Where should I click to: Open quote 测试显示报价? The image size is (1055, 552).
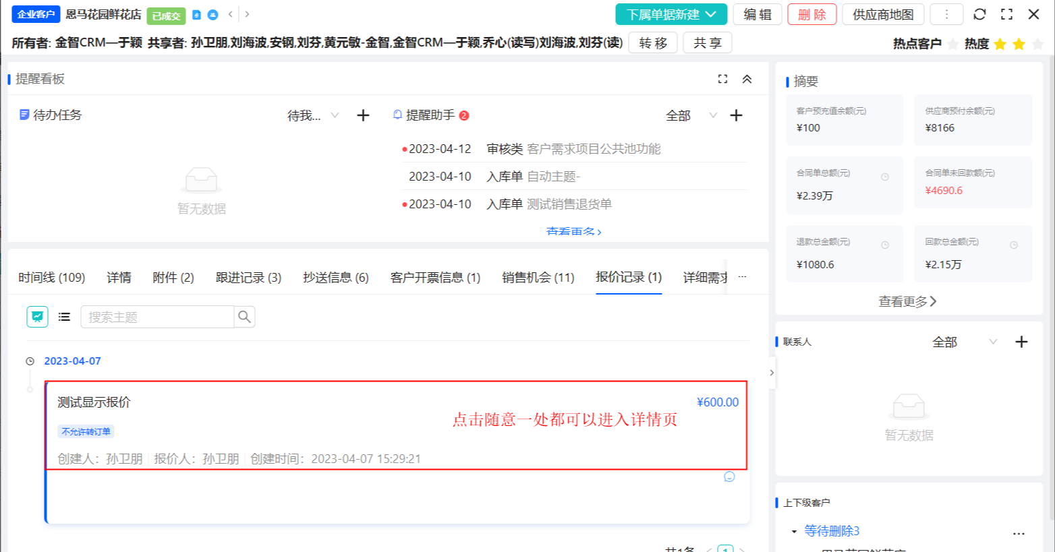[x=94, y=402]
